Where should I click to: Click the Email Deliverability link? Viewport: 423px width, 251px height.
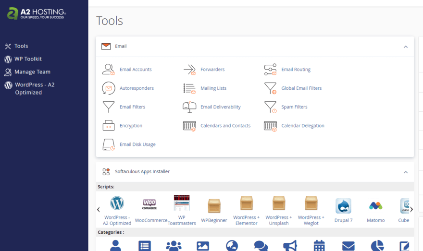(x=221, y=107)
